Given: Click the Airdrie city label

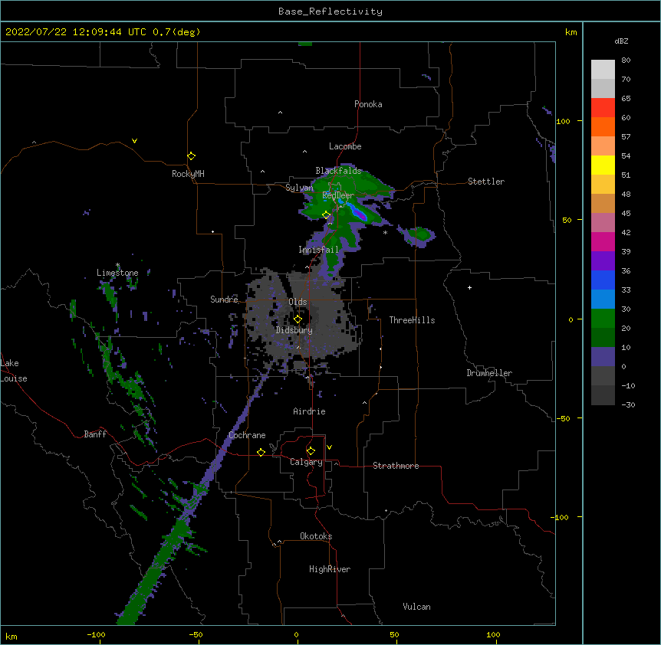Looking at the screenshot, I should [309, 411].
